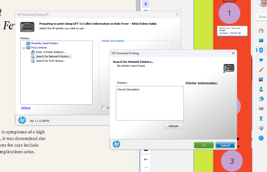This screenshot has width=267, height=172.
Task: Click 'Printer Information:' heading in search dialog
Action: point(202,83)
